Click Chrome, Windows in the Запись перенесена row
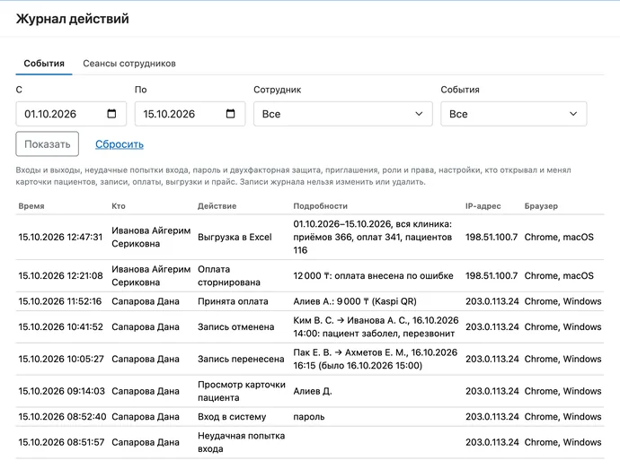This screenshot has height=469, width=620. 563,360
